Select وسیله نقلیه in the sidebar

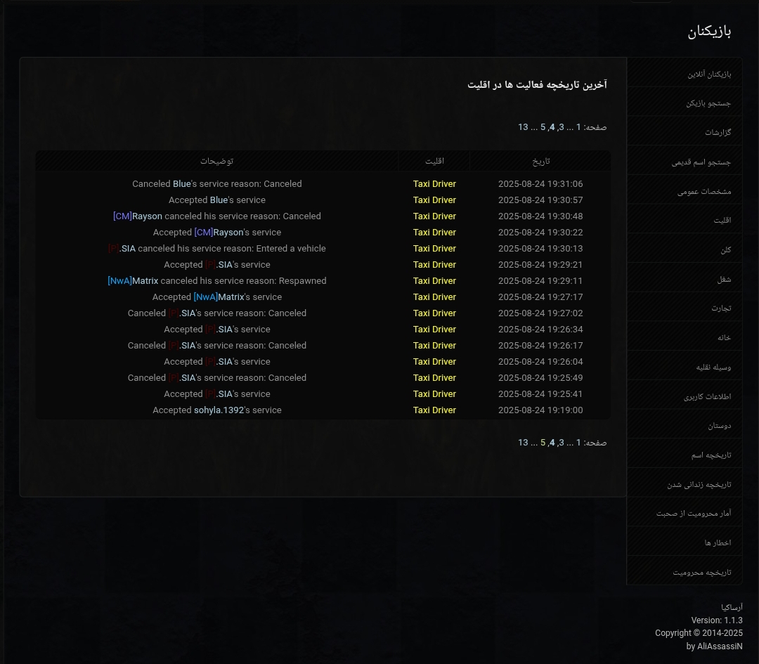click(x=685, y=366)
